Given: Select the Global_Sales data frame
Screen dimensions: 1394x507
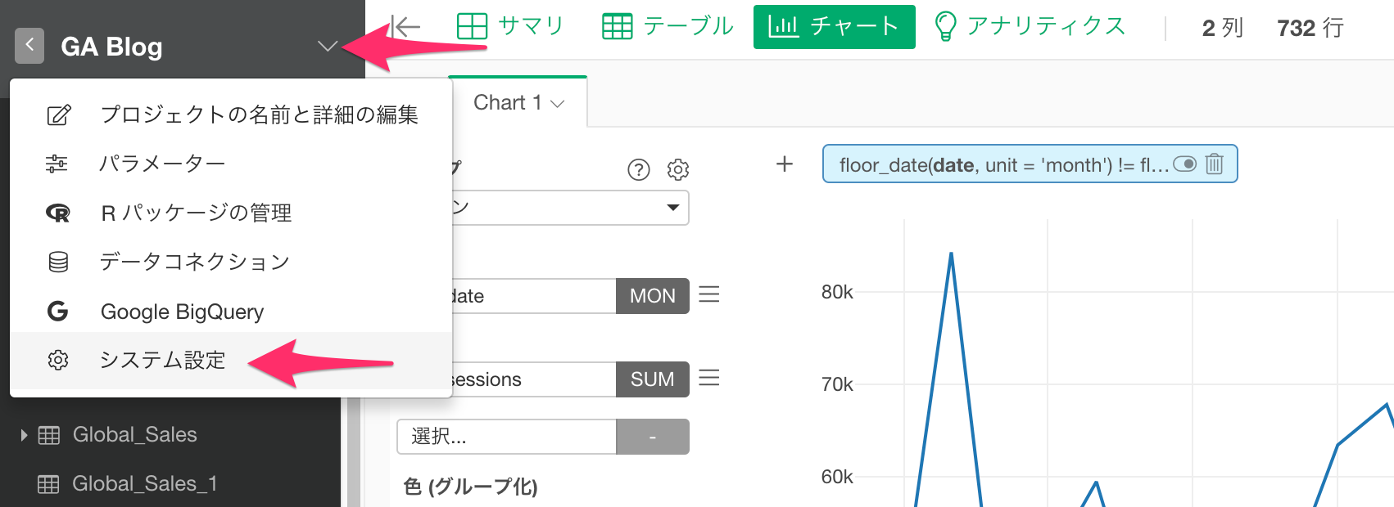Looking at the screenshot, I should 134,435.
